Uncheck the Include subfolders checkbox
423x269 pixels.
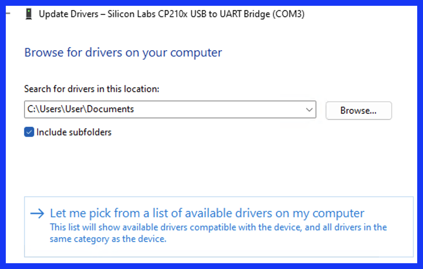coord(29,132)
